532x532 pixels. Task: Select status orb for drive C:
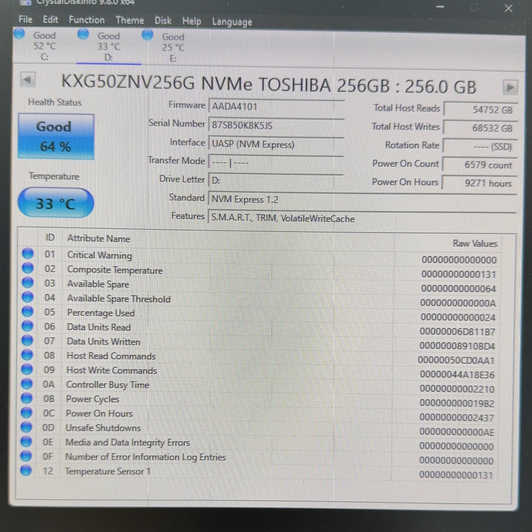[x=20, y=34]
